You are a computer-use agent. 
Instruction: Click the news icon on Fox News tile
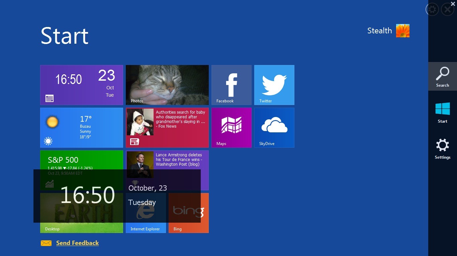coord(134,142)
